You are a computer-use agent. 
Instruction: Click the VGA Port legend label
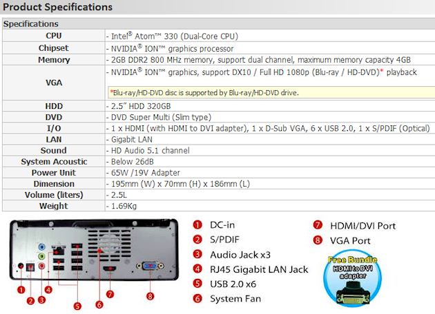(350, 241)
